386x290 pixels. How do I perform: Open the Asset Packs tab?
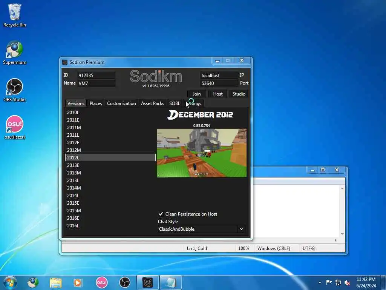[x=153, y=103]
